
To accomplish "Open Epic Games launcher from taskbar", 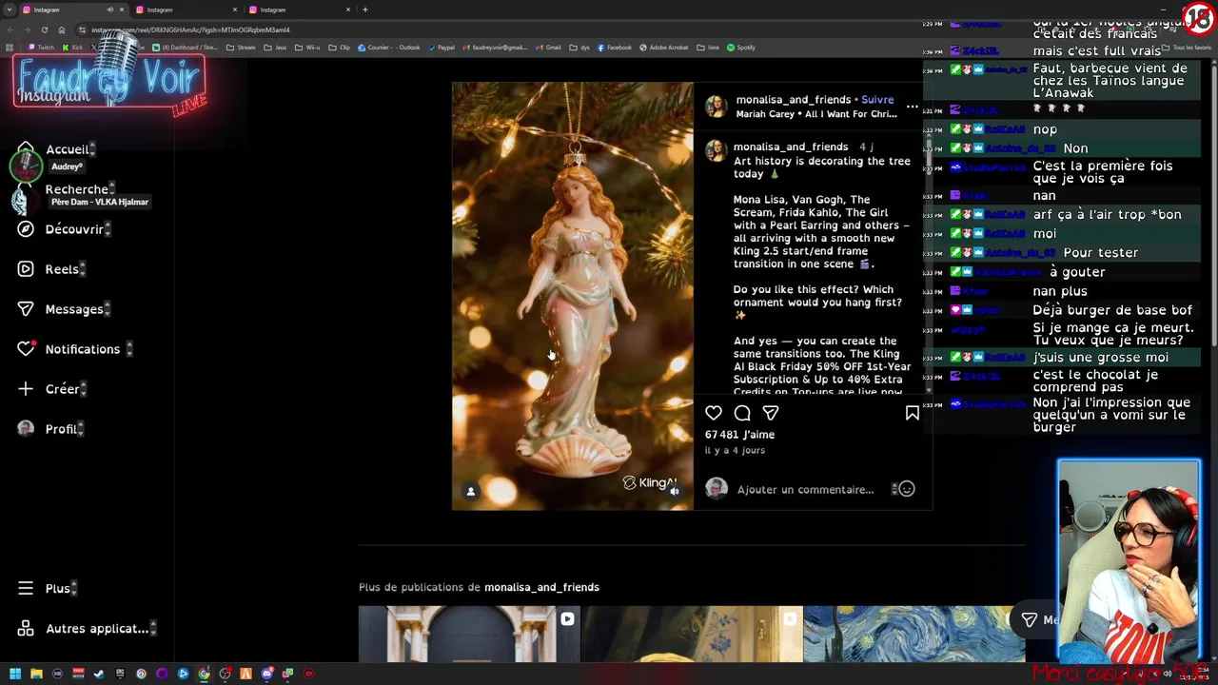I will pos(120,674).
